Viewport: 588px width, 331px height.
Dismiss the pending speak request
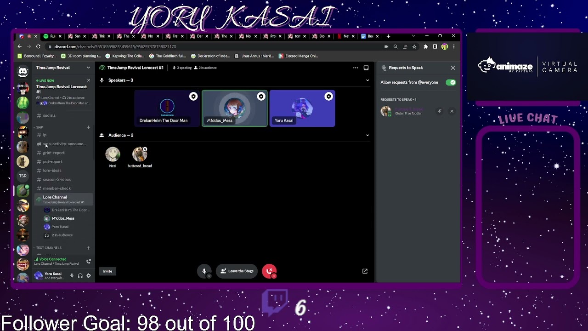click(x=452, y=111)
